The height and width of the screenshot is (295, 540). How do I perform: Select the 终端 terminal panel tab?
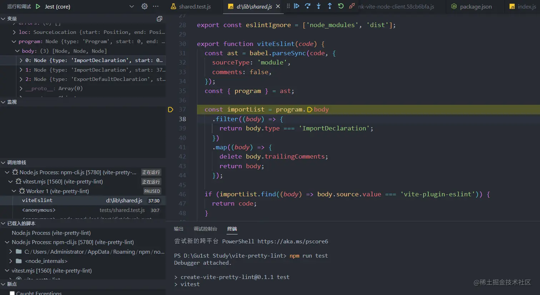click(x=232, y=229)
